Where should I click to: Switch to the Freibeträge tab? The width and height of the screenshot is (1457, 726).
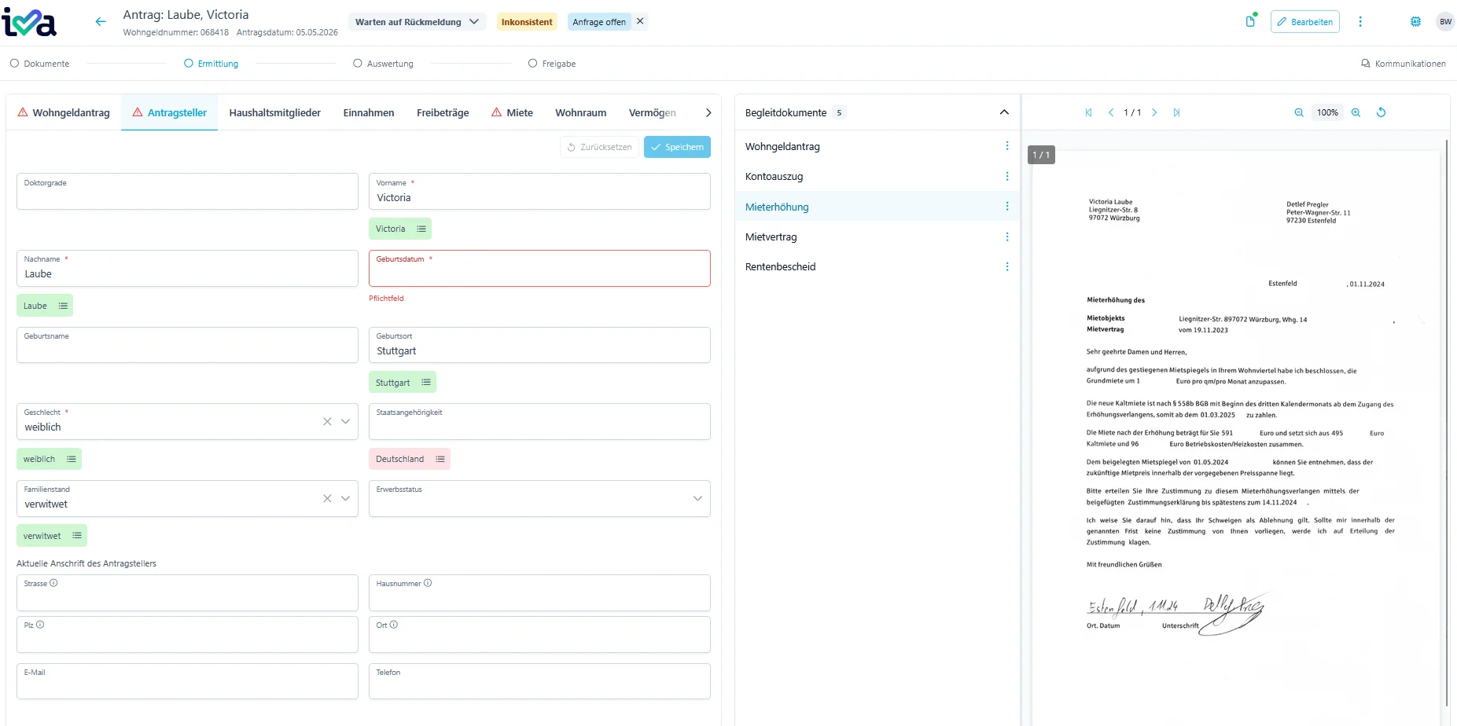pyautogui.click(x=443, y=112)
